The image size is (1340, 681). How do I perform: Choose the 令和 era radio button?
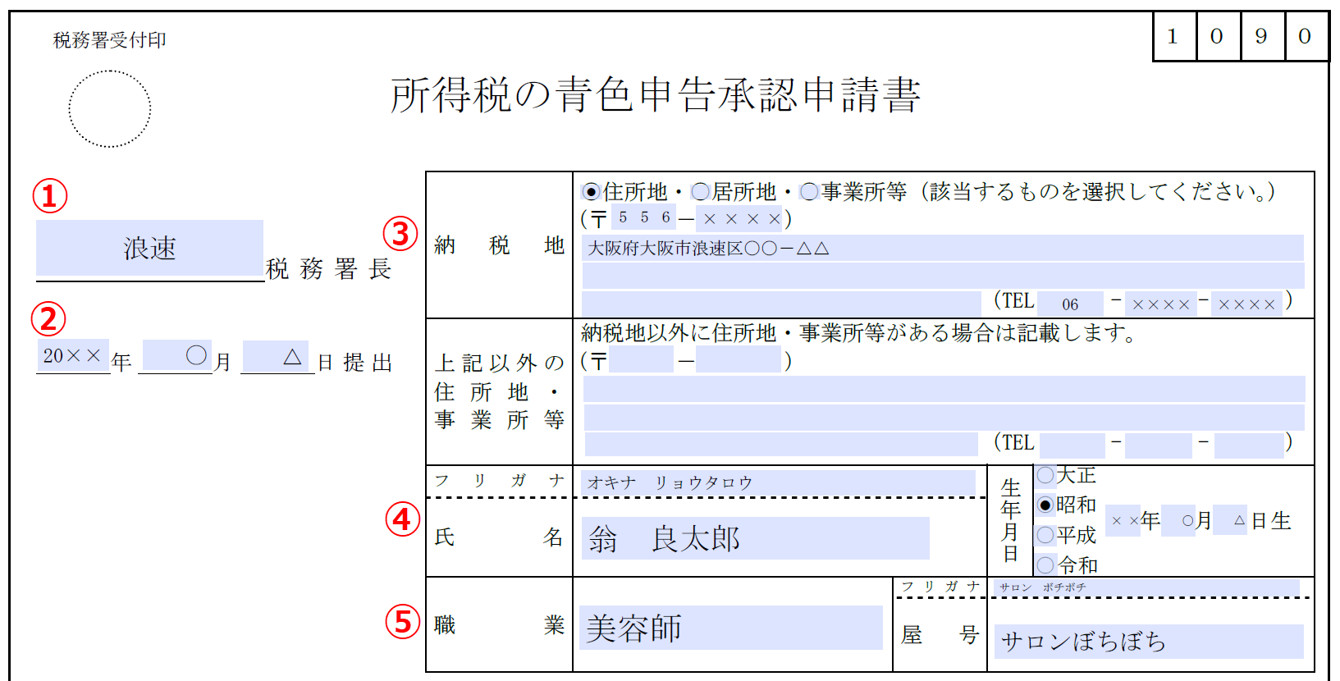tap(1045, 564)
